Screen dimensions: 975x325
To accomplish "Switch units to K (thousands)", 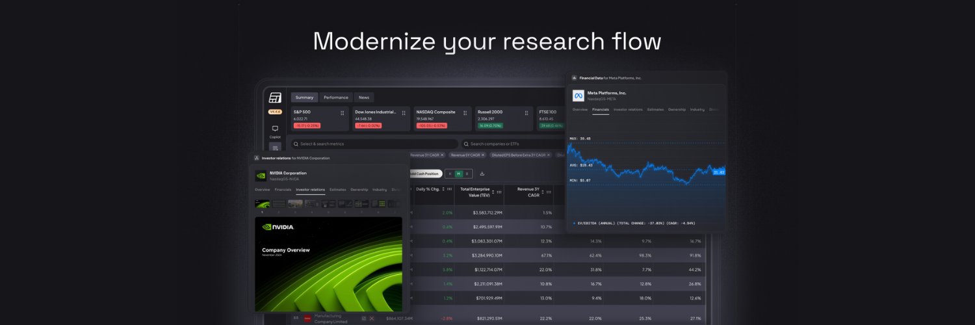I will (x=450, y=174).
